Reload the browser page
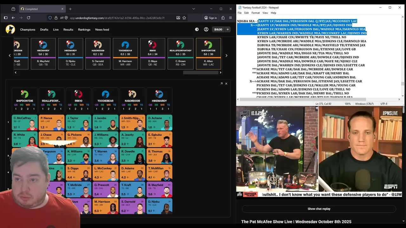Image resolution: width=406 pixels, height=228 pixels. (x=29, y=18)
